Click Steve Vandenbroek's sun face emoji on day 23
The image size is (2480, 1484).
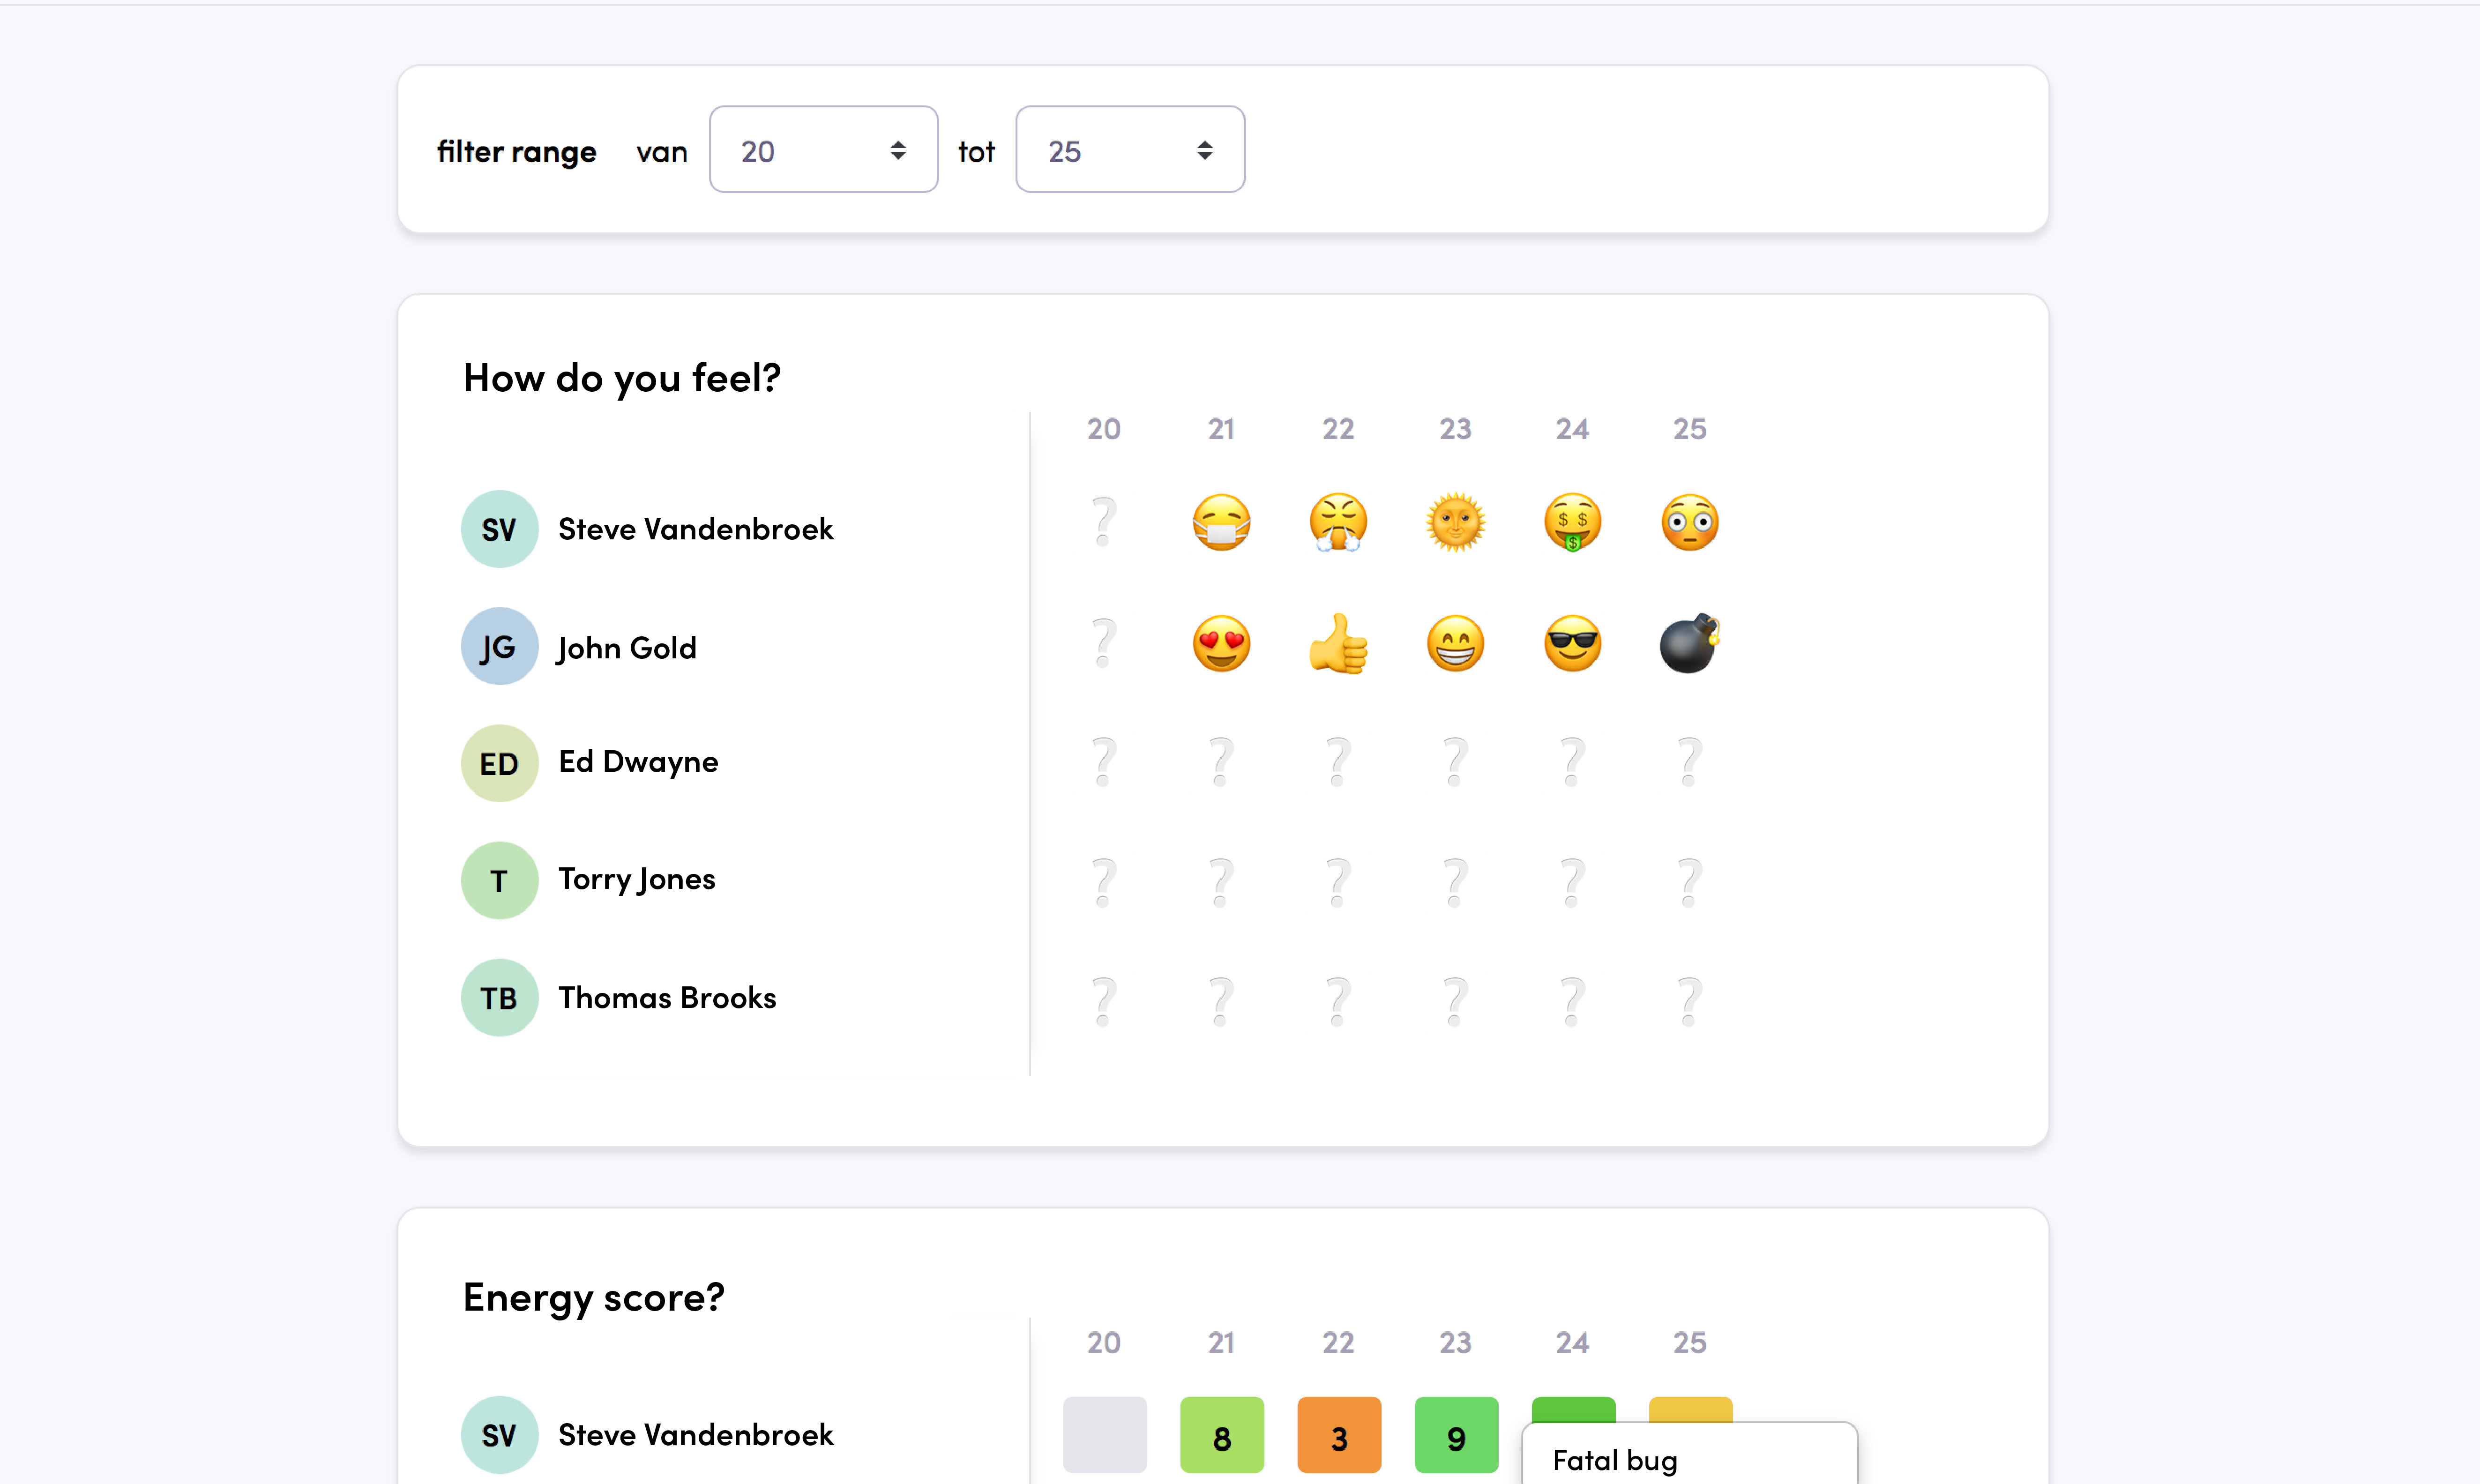(x=1455, y=523)
